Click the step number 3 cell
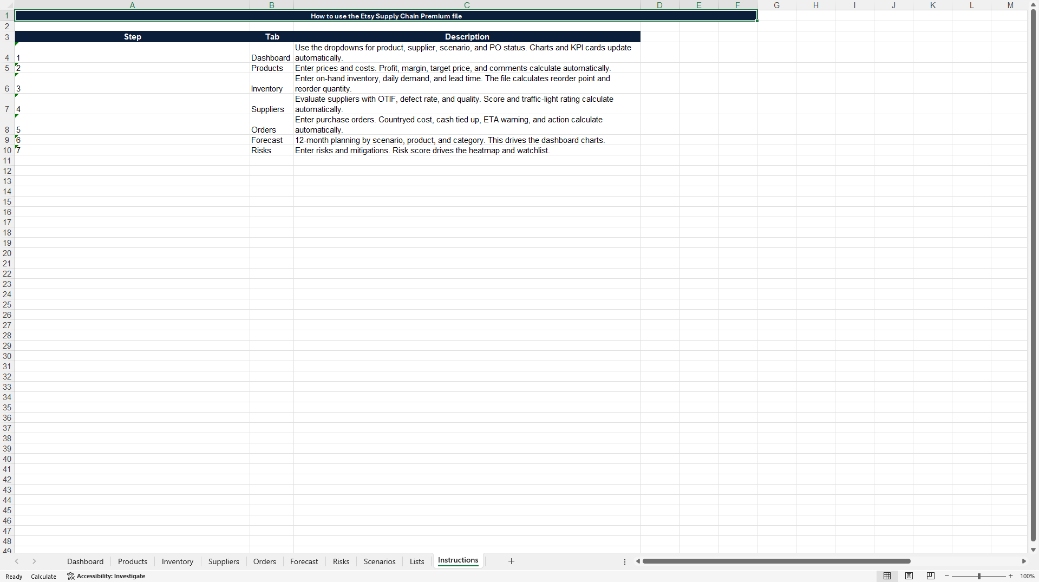 point(132,83)
